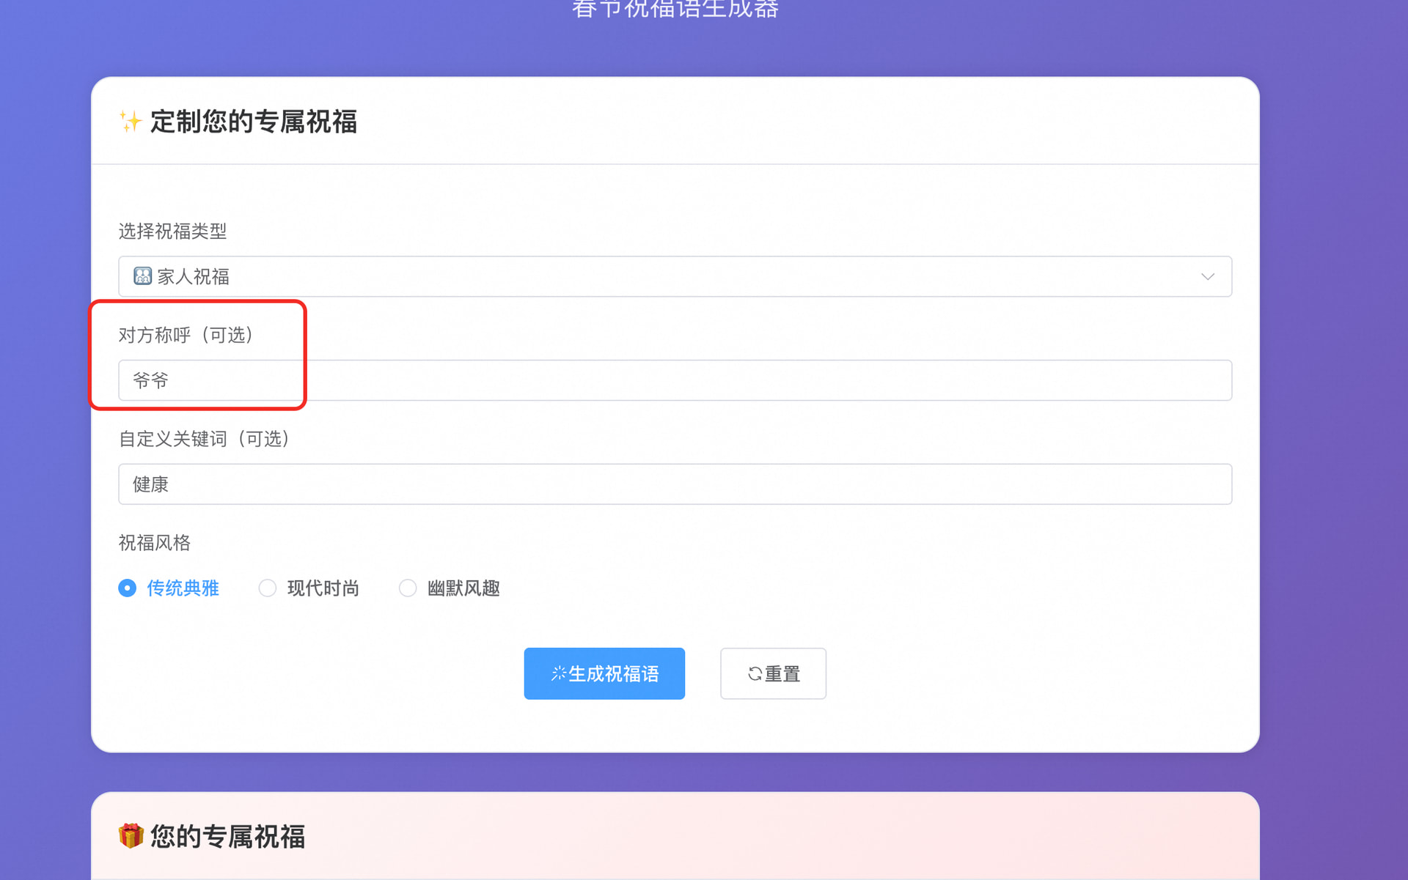Click the refresh icon on the 重置 button
The width and height of the screenshot is (1408, 880).
pyautogui.click(x=755, y=673)
